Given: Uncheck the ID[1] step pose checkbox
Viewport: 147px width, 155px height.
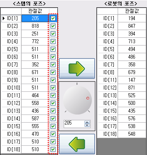Looking at the screenshot, I should [53, 19].
